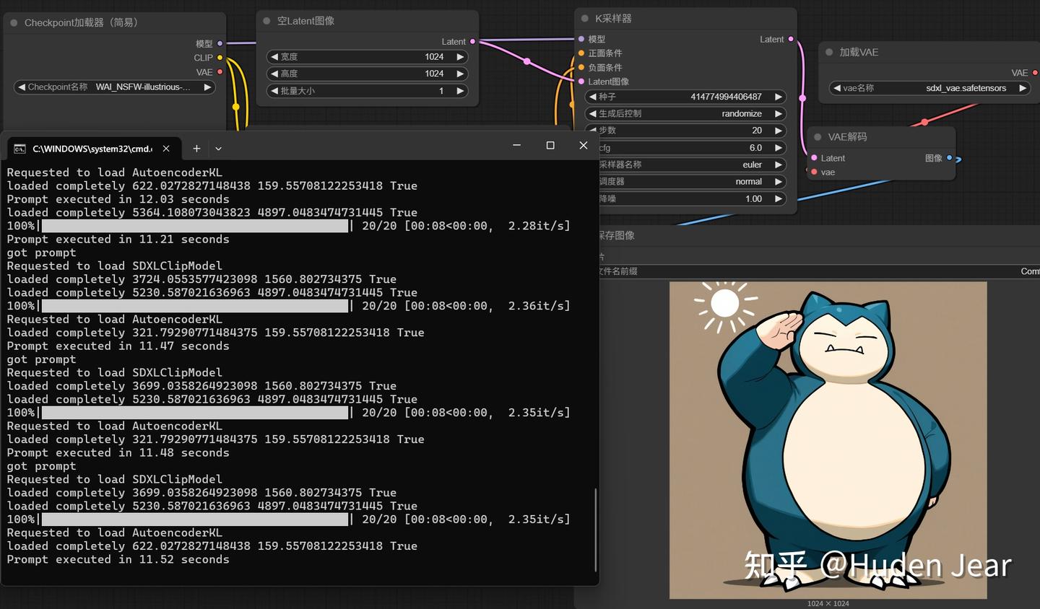Viewport: 1040px width, 609px height.
Task: Click the Latent图像 input socket on K采样器
Action: coord(581,82)
